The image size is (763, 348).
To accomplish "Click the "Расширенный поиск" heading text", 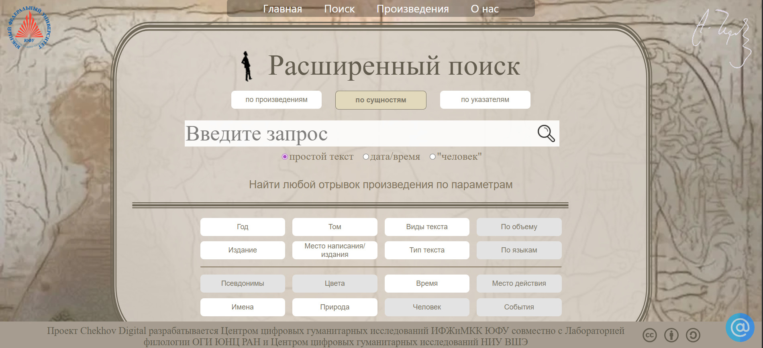I will 394,66.
